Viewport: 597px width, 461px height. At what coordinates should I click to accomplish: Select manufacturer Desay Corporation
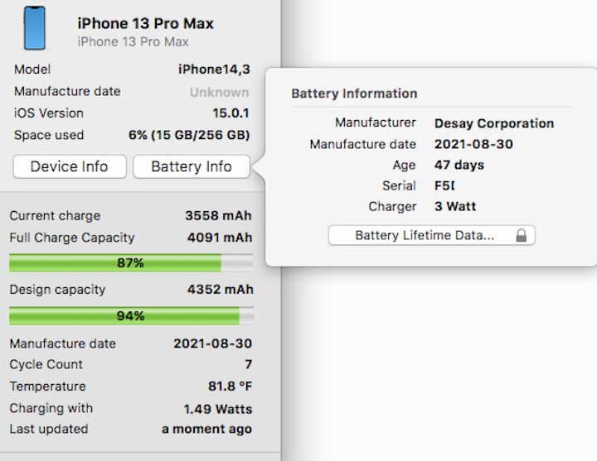tap(494, 123)
